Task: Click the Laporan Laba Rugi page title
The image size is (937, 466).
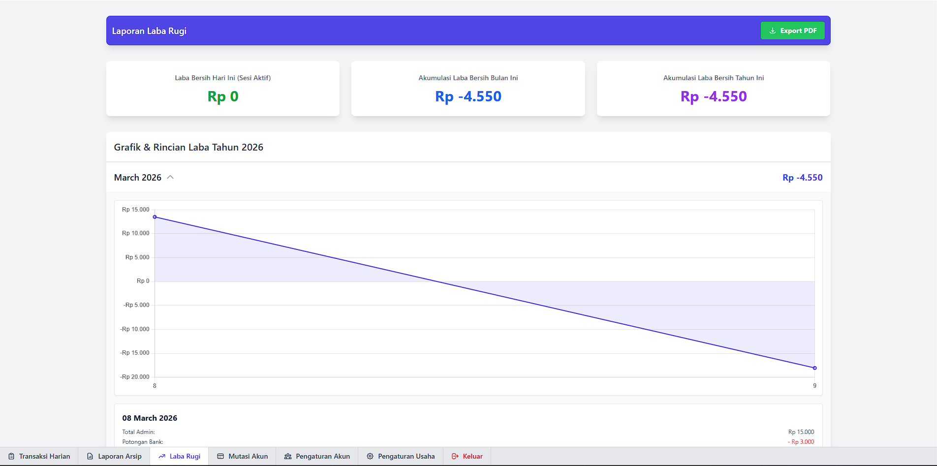Action: (149, 31)
